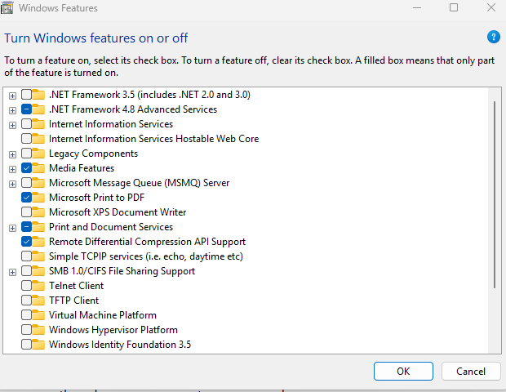This screenshot has width=506, height=392.
Task: Enable the Telnet Client checkbox
Action: 27,286
